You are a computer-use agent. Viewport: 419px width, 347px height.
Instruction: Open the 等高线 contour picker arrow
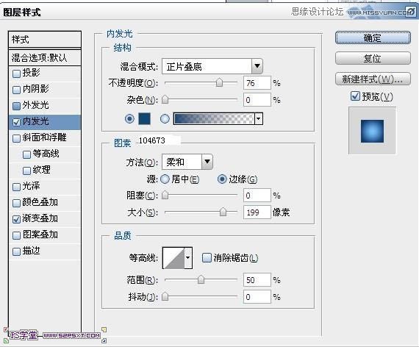coord(188,258)
